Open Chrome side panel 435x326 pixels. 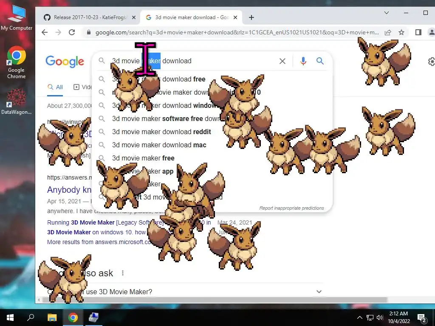pos(418,32)
